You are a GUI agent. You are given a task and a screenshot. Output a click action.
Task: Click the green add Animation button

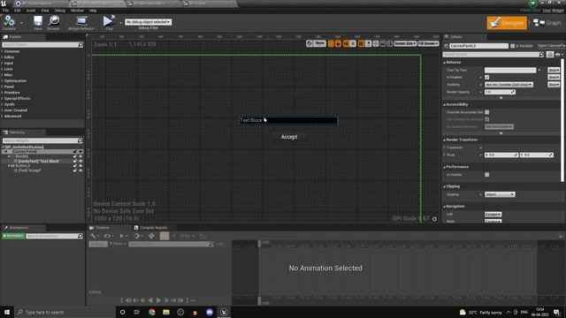pyautogui.click(x=13, y=236)
